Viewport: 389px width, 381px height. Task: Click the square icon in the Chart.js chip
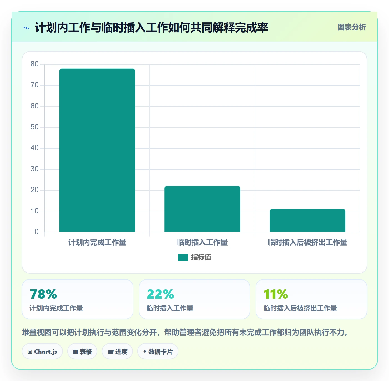(30, 352)
